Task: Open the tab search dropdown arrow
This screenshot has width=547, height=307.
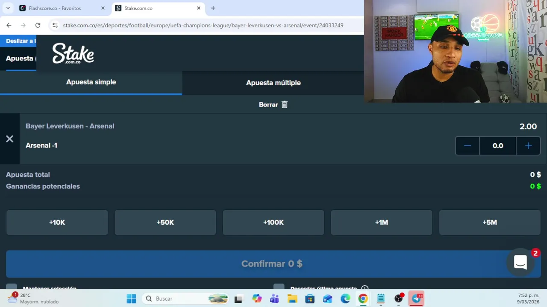Action: click(x=8, y=8)
